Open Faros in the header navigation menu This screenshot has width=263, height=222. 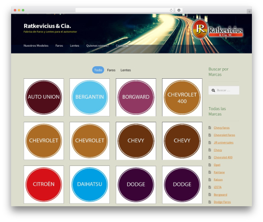tap(59, 46)
